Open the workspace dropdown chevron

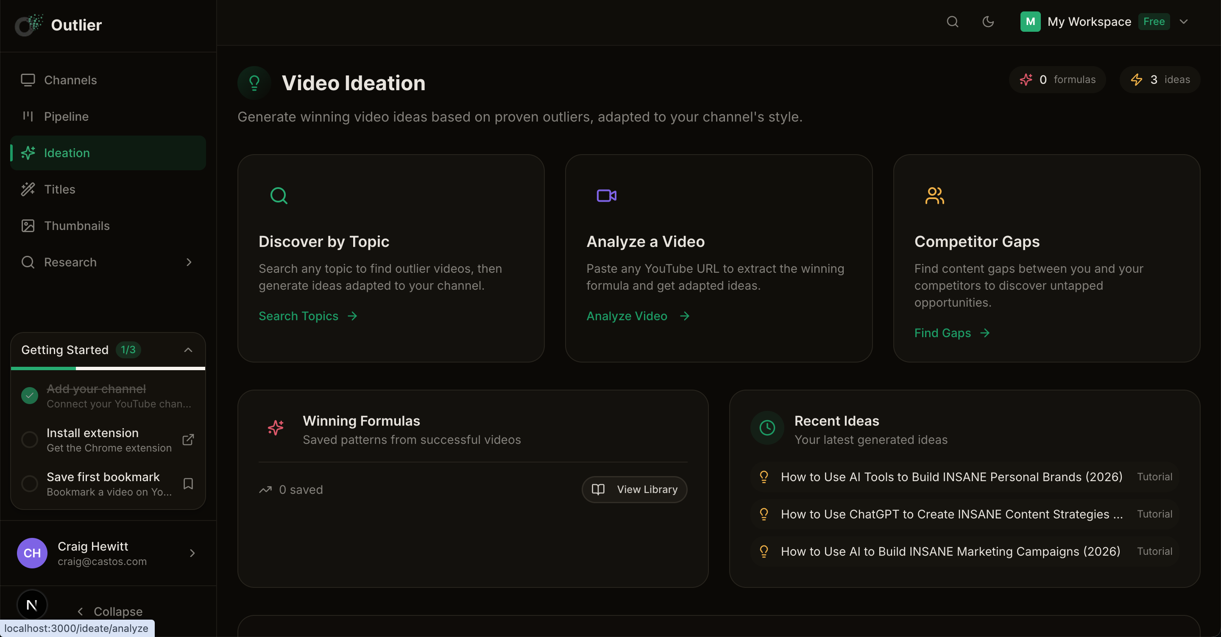pos(1184,22)
